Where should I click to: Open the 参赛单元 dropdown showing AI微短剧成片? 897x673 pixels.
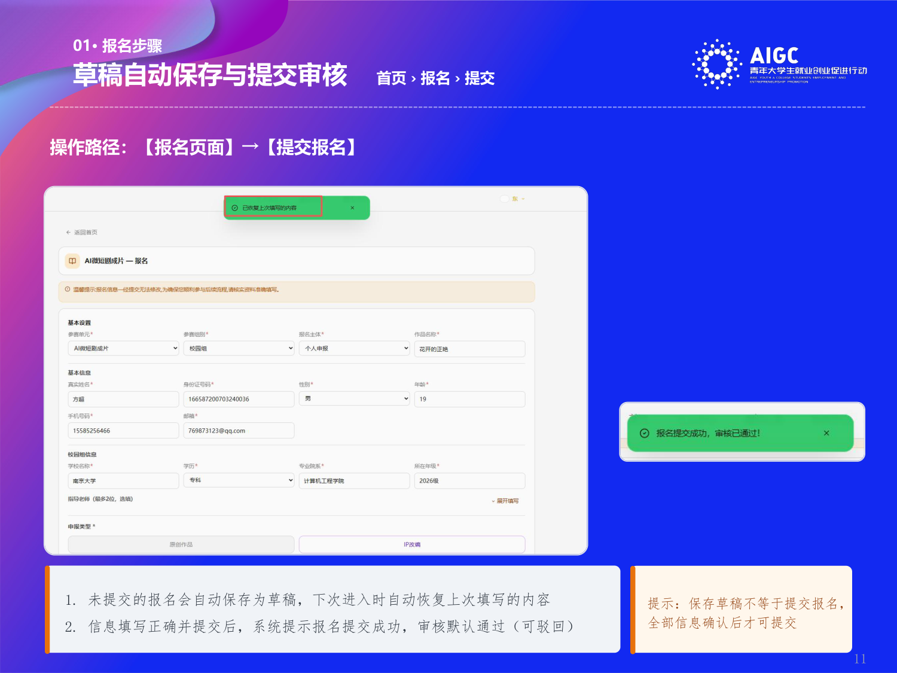click(123, 348)
